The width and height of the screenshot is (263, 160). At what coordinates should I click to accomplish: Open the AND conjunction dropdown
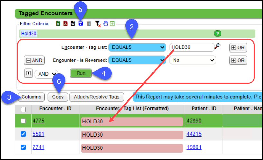pyautogui.click(x=46, y=74)
